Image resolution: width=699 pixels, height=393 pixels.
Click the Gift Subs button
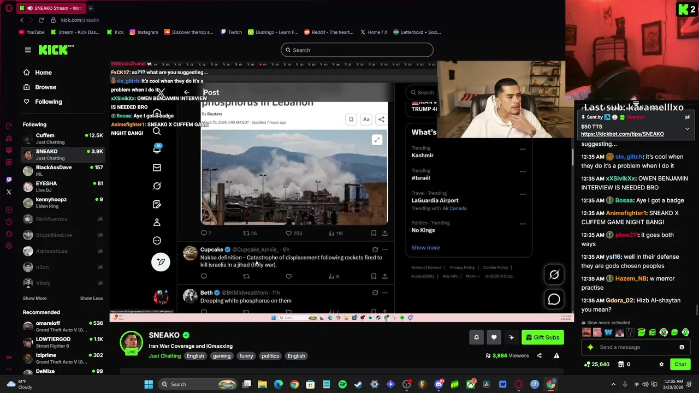[x=543, y=337]
